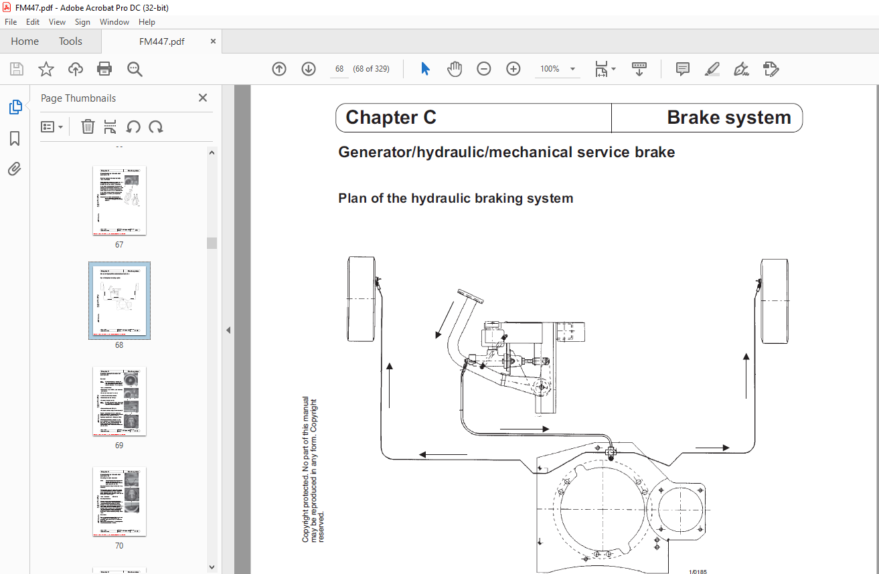Image resolution: width=879 pixels, height=574 pixels.
Task: Bookmark file with the star icon
Action: (x=46, y=69)
